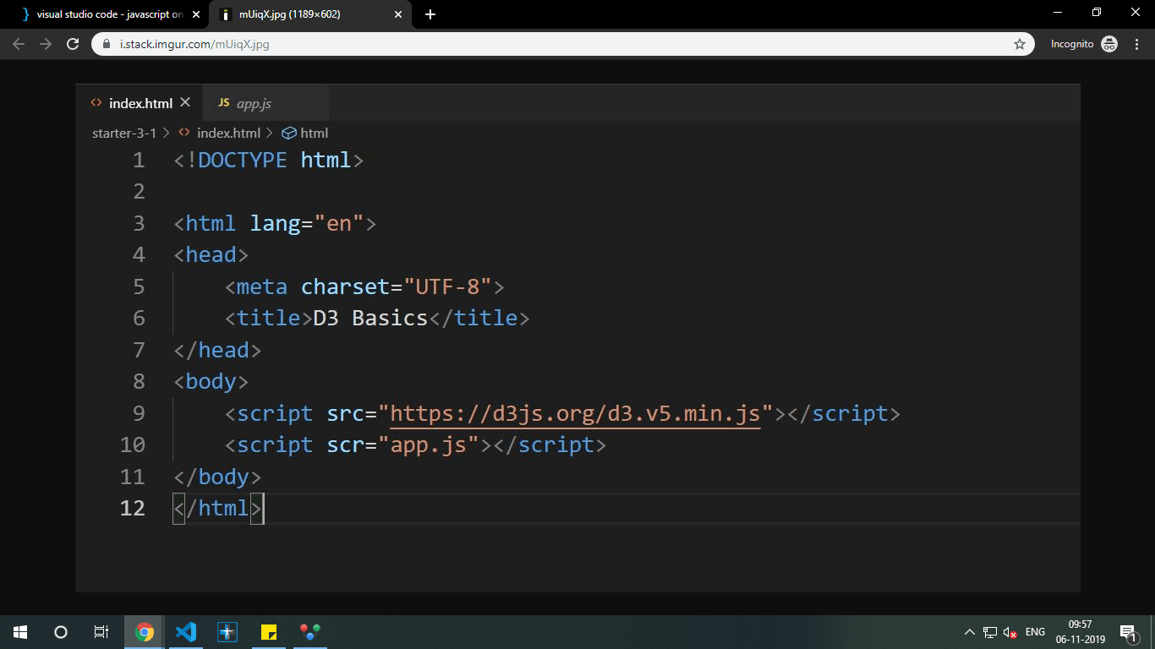
Task: Show hidden system tray icons
Action: click(x=969, y=632)
